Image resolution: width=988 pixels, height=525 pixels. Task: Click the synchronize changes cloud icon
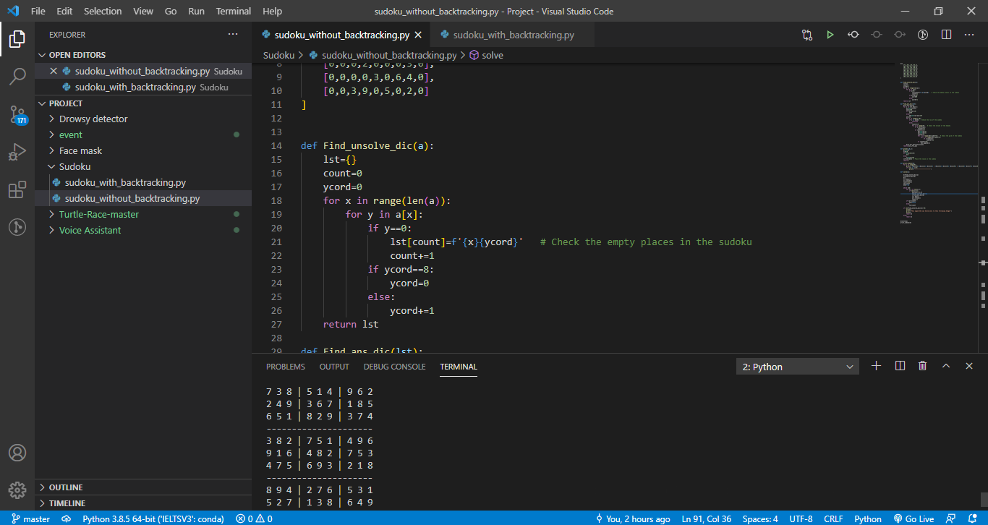[x=67, y=518]
